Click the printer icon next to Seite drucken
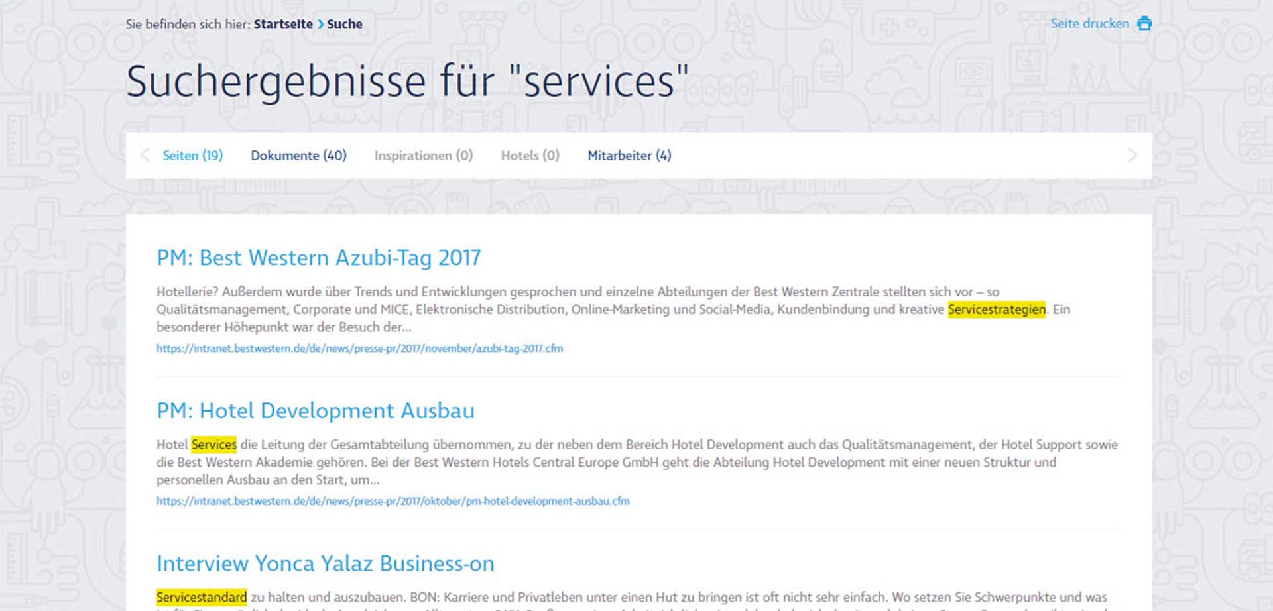 pos(1144,24)
